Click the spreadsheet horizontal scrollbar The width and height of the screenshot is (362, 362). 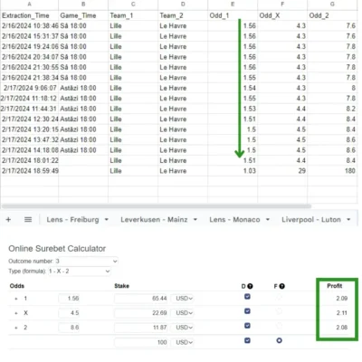point(157,206)
